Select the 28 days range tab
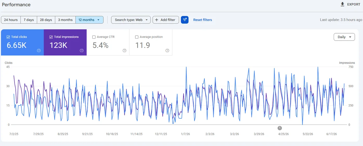 (46, 20)
